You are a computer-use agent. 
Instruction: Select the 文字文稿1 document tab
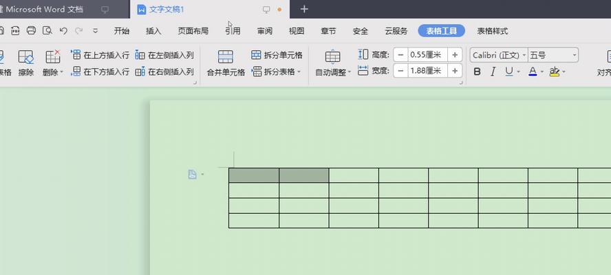210,10
